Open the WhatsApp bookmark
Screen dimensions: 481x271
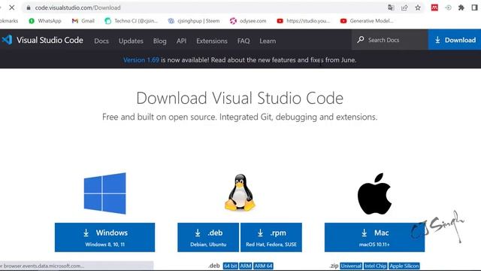point(45,21)
